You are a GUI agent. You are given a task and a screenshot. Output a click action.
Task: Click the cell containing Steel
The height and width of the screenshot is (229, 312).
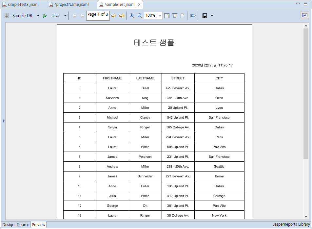(145, 88)
